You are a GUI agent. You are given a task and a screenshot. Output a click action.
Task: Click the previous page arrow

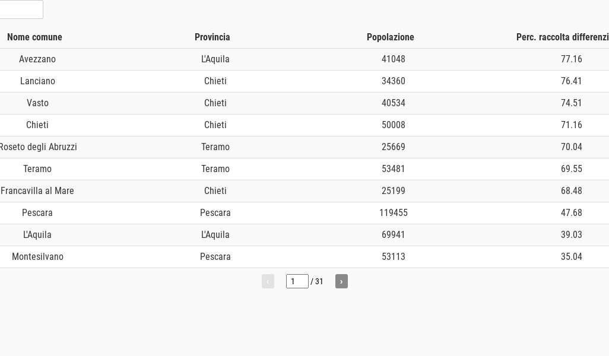(268, 281)
